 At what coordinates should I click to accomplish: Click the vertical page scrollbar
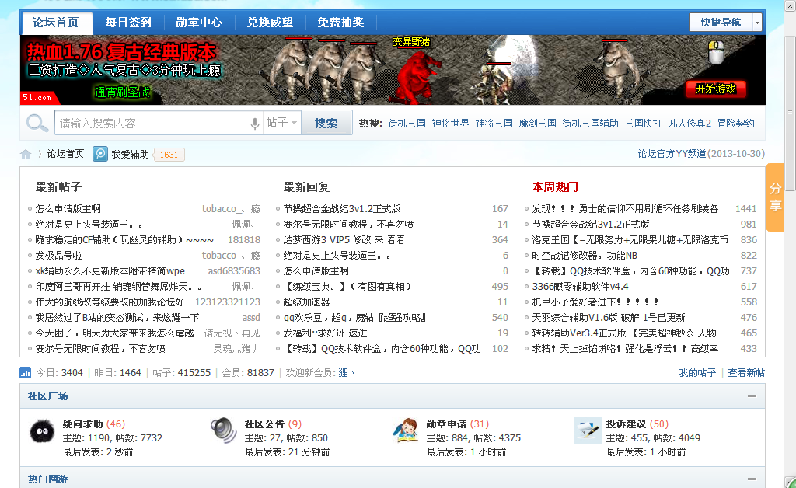(790, 233)
